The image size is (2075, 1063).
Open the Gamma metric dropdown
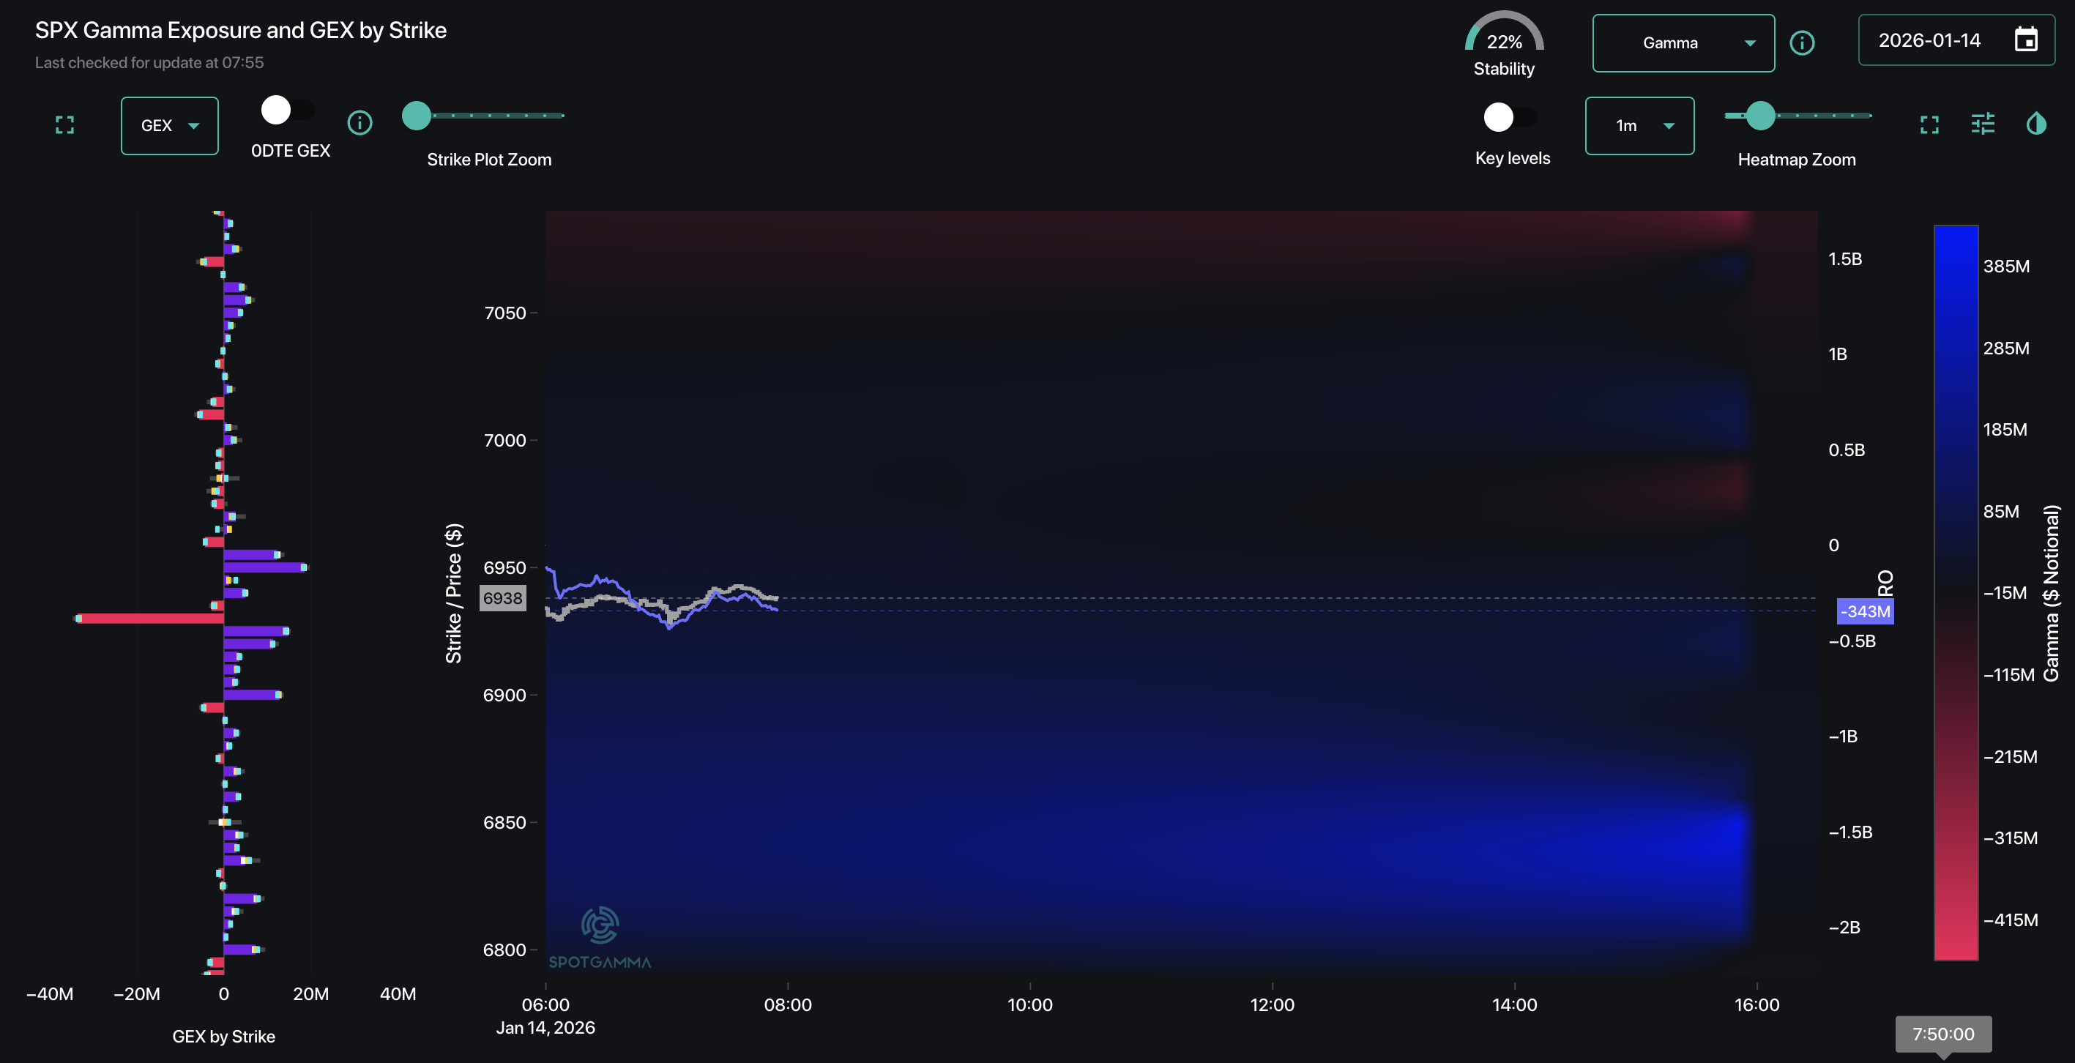pos(1683,42)
